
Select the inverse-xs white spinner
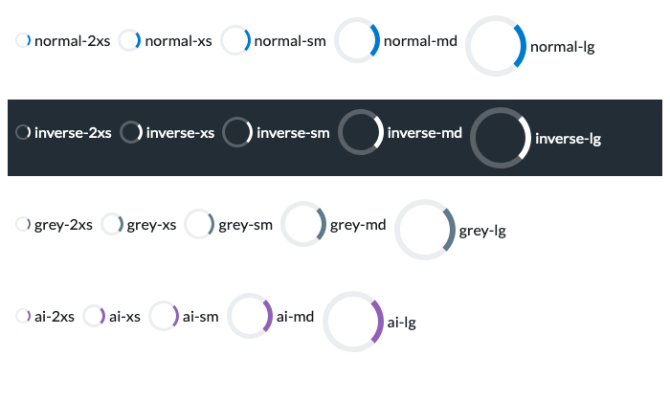(x=131, y=132)
